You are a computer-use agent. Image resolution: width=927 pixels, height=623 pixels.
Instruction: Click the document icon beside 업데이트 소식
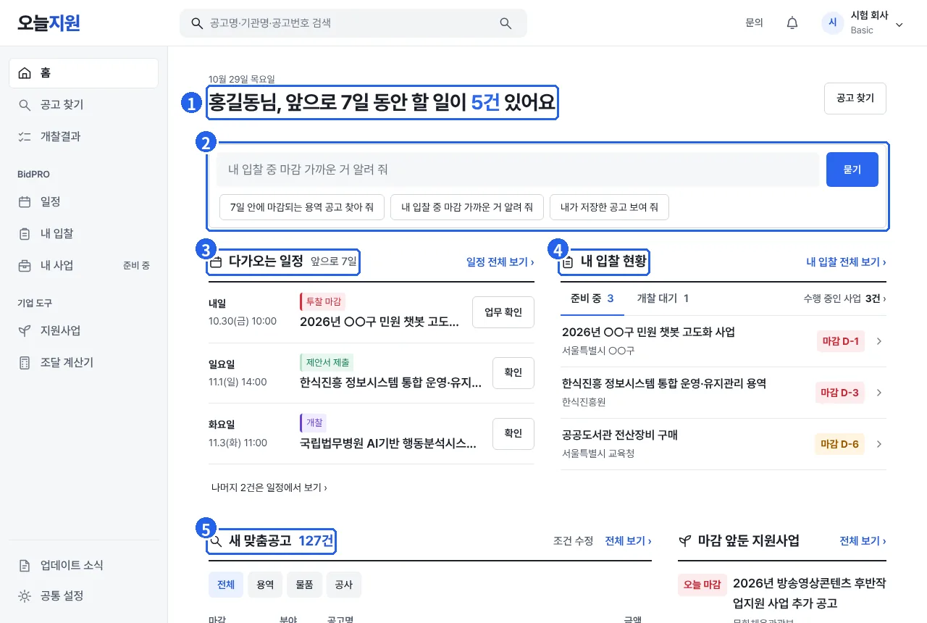pyautogui.click(x=25, y=565)
